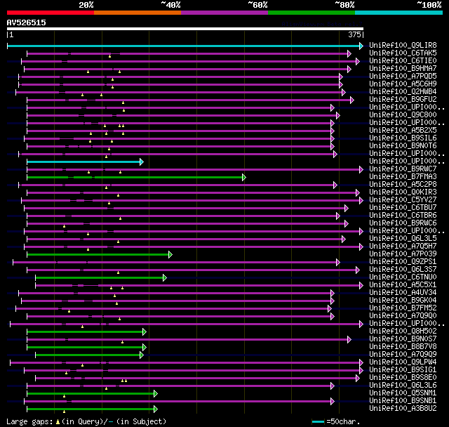Select the UniRef100_B8B7V8 label
Screen dimensions: 449x427
coord(403,347)
